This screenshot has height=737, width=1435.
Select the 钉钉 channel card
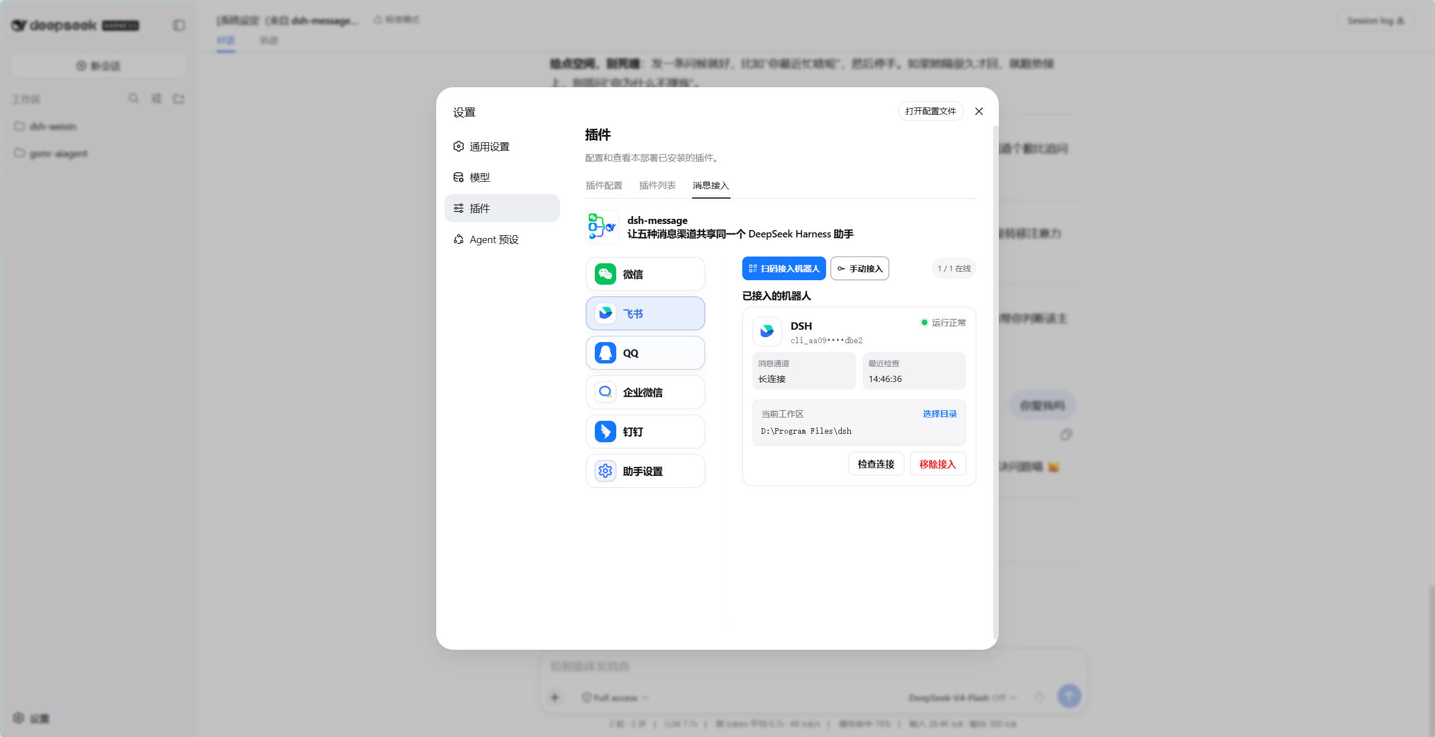[645, 432]
